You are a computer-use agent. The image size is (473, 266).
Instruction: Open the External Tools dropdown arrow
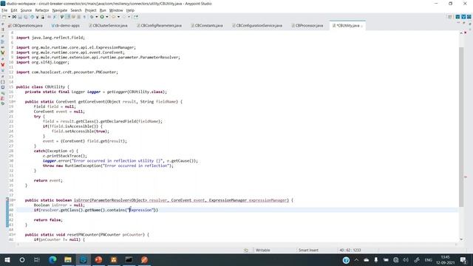(x=118, y=17)
